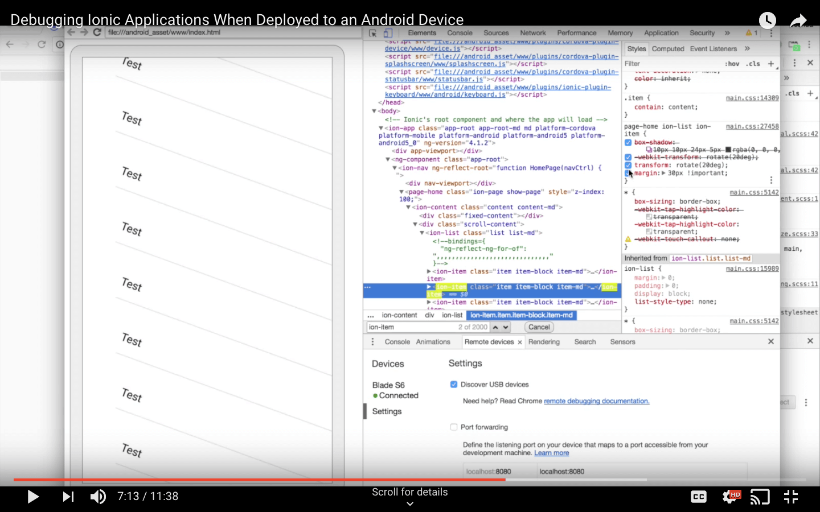Select ion-list in the breadcrumb
820x512 pixels.
[x=452, y=315]
